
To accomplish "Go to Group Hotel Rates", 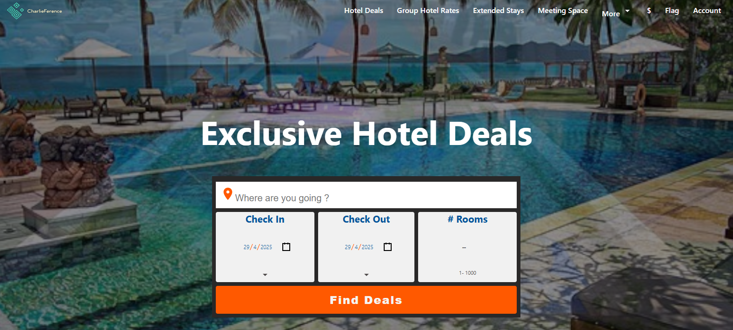I will coord(428,11).
